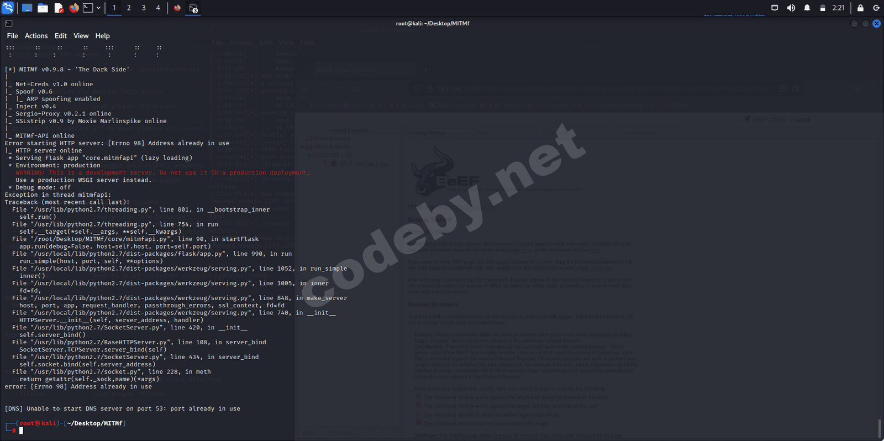The height and width of the screenshot is (441, 884).
Task: Open the View menu in terminal
Action: [81, 36]
